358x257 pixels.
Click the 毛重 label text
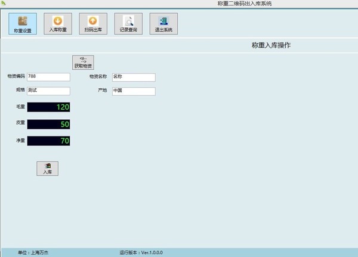(x=21, y=107)
